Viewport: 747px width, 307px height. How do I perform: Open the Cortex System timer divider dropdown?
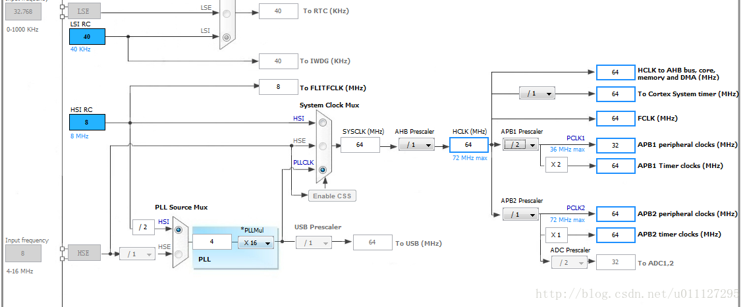coord(537,94)
